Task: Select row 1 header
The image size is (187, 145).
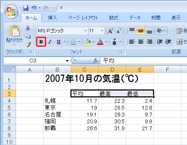Action: [x=10, y=78]
